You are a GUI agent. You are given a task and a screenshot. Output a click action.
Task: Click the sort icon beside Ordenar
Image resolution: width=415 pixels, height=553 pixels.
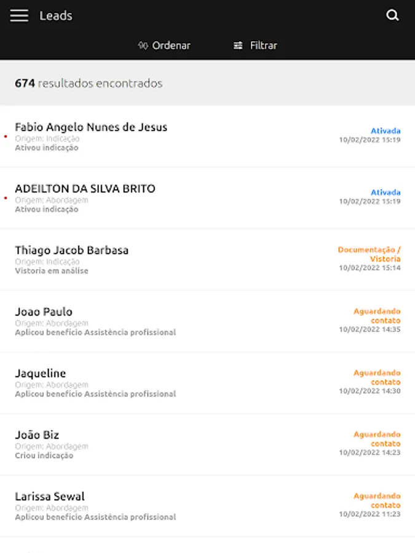[x=143, y=45]
